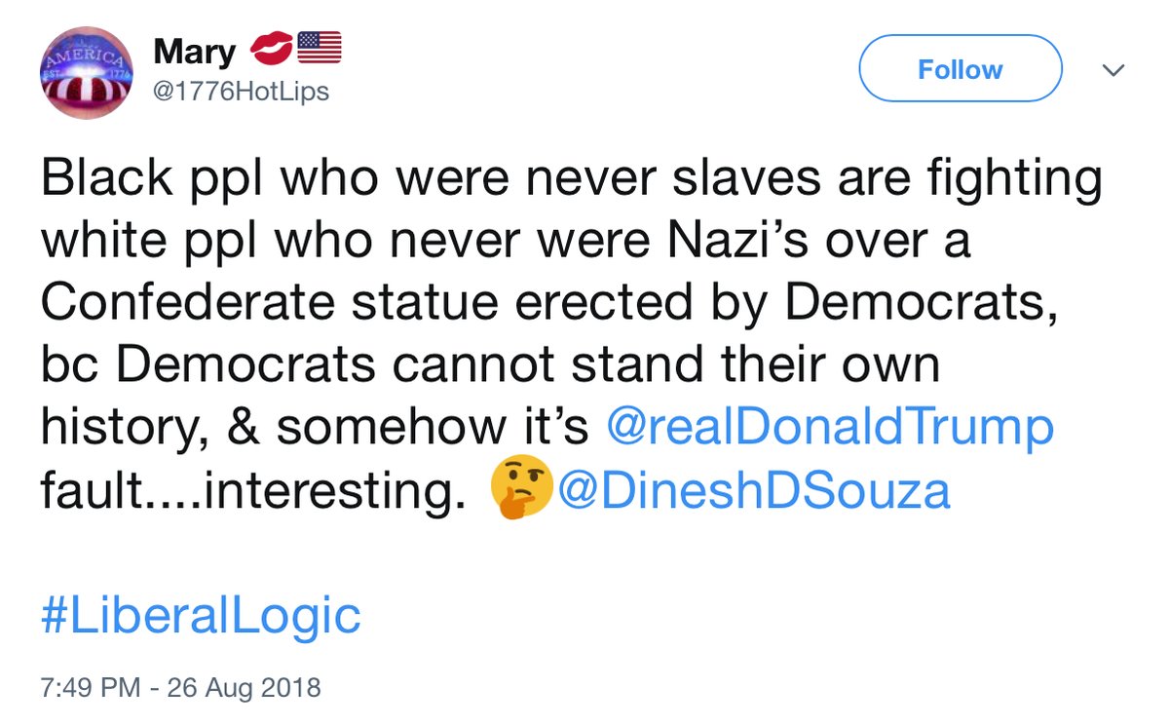This screenshot has width=1169, height=726.
Task: Click the 26 Aug 2018 date
Action: tap(244, 687)
